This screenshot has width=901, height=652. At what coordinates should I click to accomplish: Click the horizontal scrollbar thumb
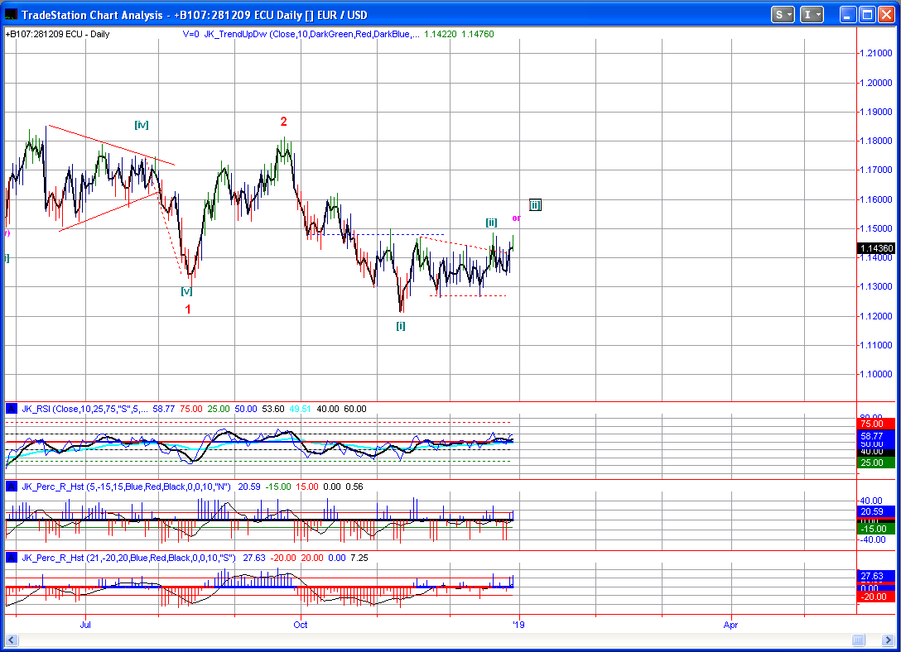click(x=858, y=640)
